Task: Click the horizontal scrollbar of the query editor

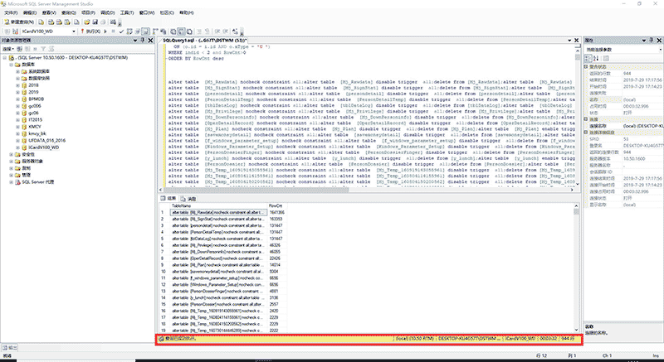Action: tap(367, 190)
